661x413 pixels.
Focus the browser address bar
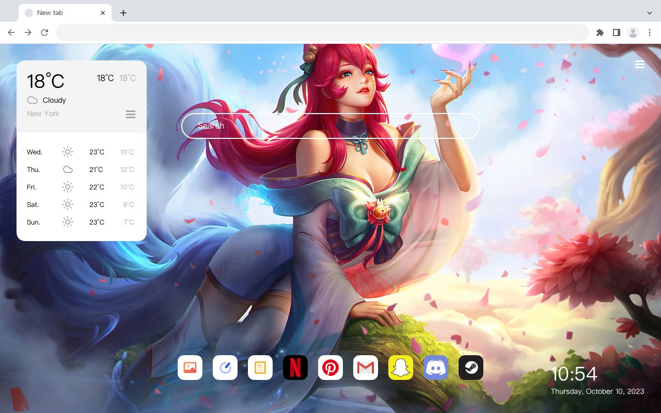click(322, 33)
